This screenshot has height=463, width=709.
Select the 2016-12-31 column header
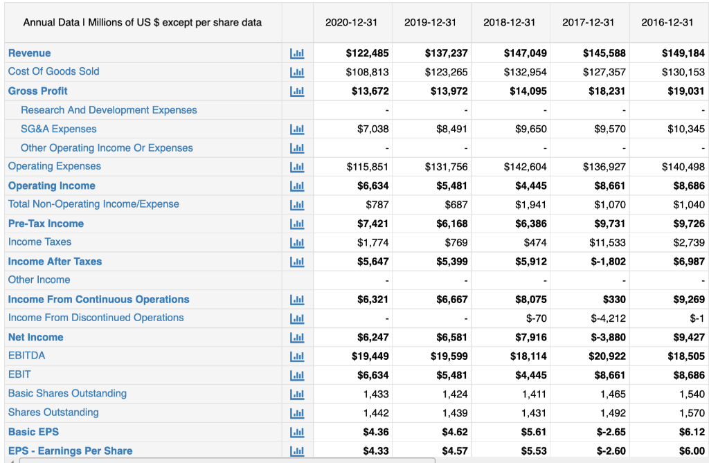click(666, 22)
